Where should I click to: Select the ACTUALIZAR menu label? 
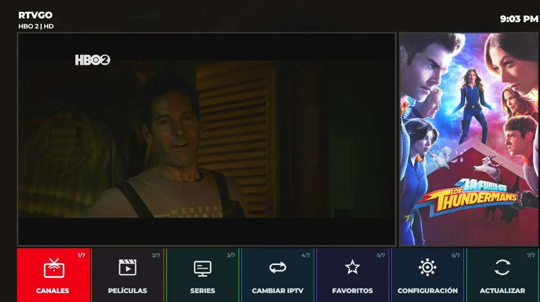pos(502,290)
